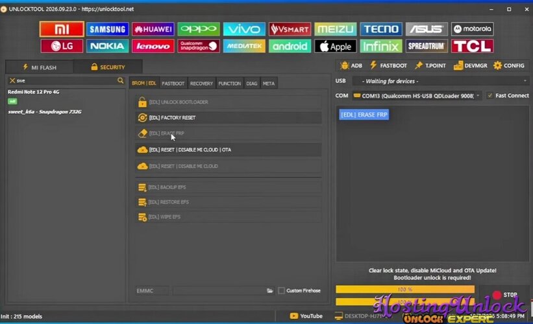Switch to the SECURITY tab
This screenshot has width=533, height=324.
(x=108, y=67)
